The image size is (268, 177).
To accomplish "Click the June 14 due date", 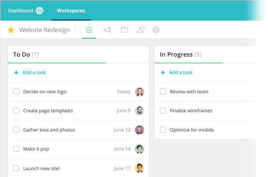I will pyautogui.click(x=122, y=149).
